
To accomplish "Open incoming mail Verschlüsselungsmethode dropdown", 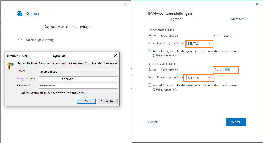I will coord(199,44).
